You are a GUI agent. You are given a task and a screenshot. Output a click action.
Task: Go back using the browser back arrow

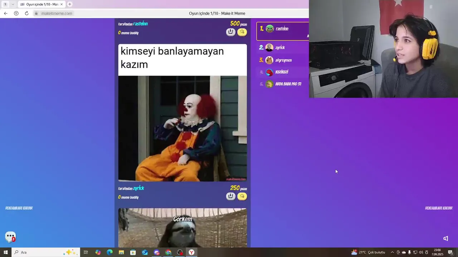click(x=5, y=13)
